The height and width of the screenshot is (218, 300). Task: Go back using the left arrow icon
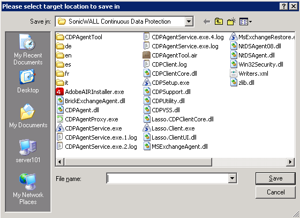coord(207,21)
